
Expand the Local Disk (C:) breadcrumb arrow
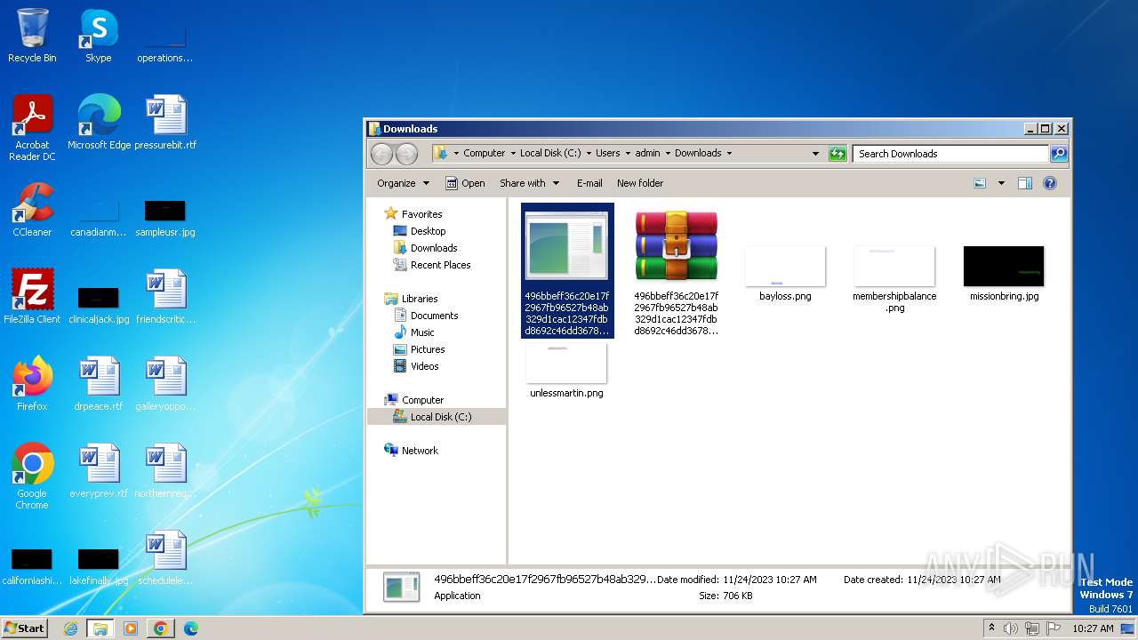(x=588, y=153)
